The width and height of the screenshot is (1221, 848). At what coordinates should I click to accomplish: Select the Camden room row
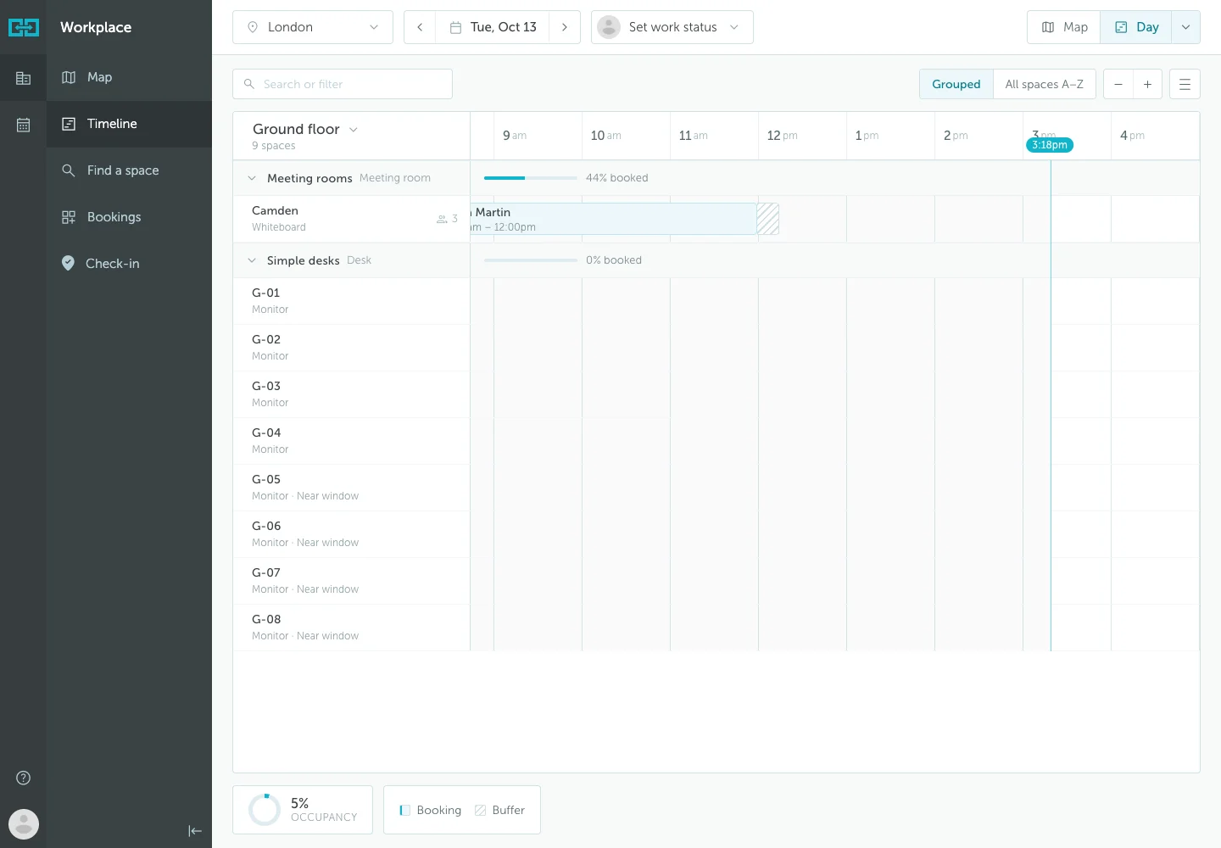pyautogui.click(x=352, y=219)
